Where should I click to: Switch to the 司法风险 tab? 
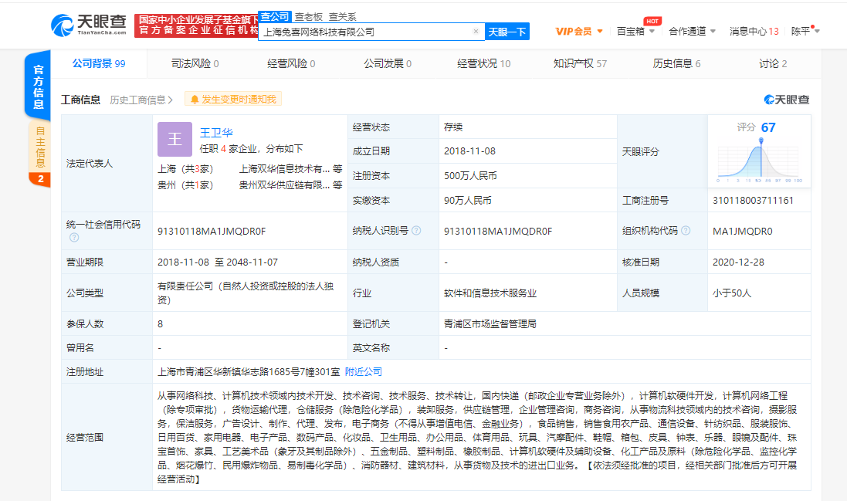pyautogui.click(x=195, y=64)
